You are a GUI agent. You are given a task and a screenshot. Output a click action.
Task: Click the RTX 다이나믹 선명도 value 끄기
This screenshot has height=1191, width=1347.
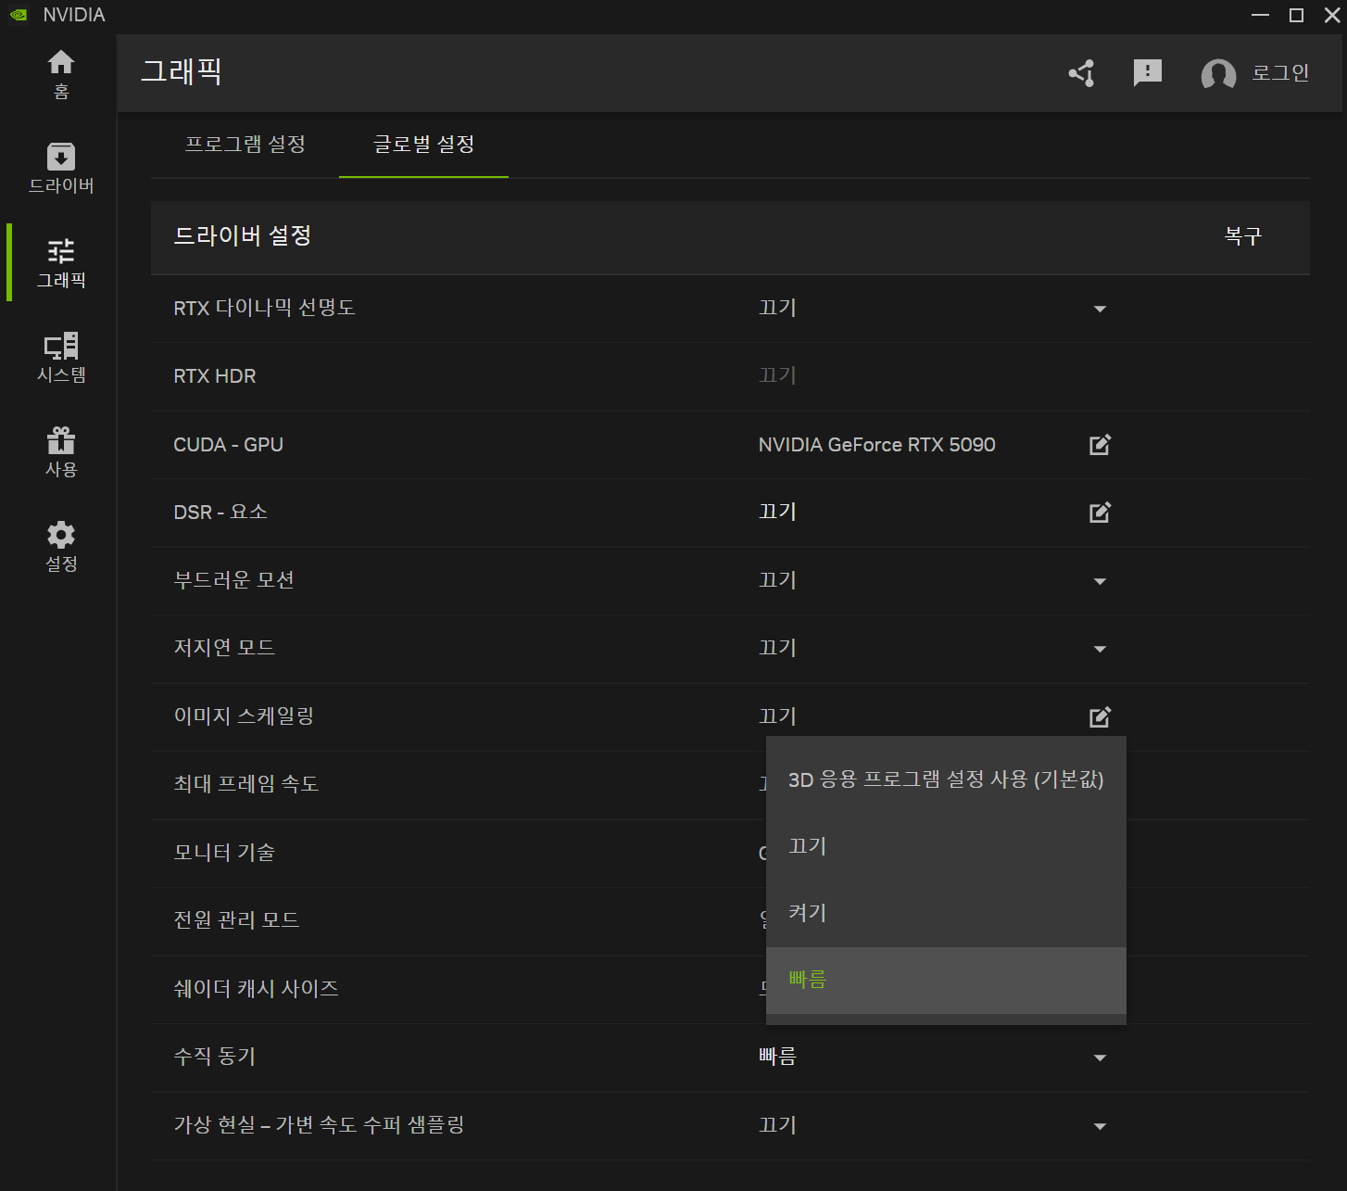pyautogui.click(x=777, y=308)
